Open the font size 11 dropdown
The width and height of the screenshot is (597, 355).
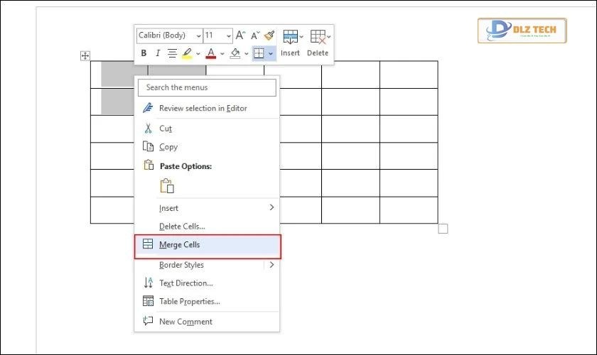217,35
